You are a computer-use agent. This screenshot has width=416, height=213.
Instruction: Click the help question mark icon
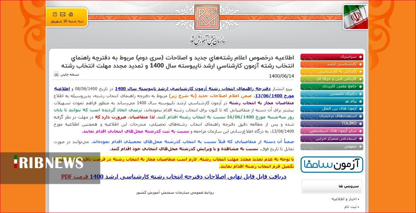coord(54,14)
